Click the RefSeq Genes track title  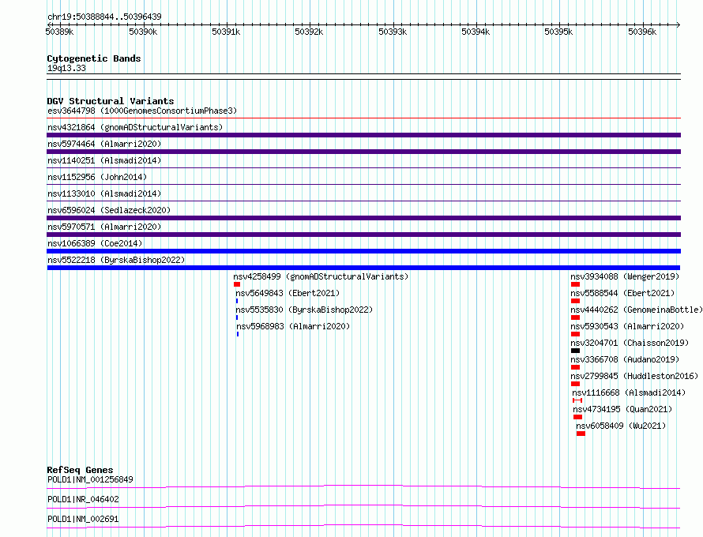[80, 470]
